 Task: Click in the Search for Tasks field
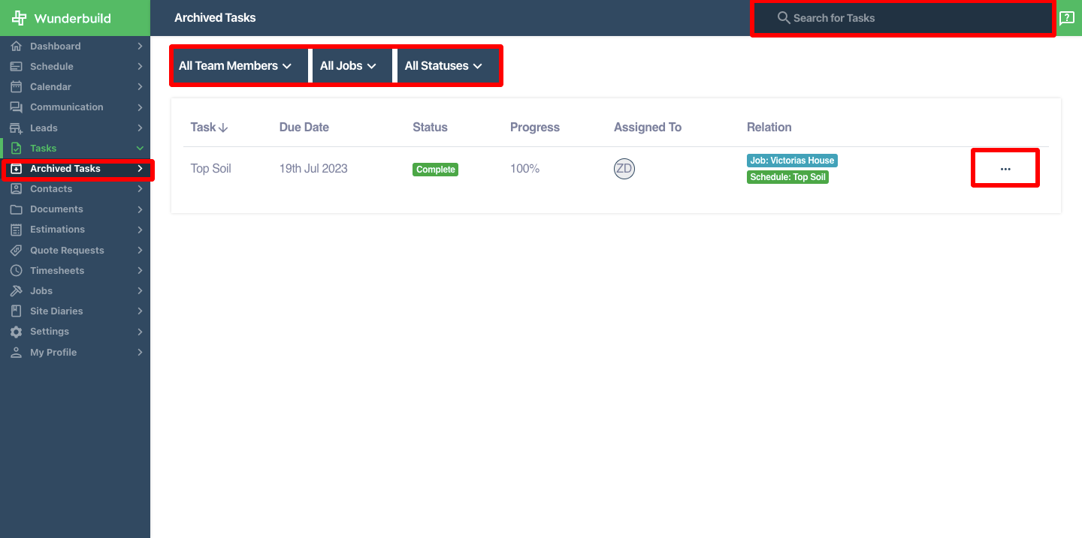(x=903, y=18)
